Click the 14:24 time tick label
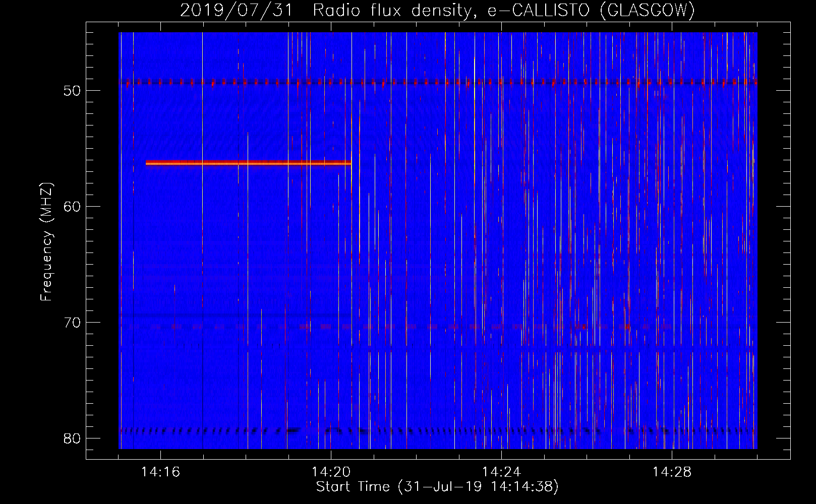Image resolution: width=816 pixels, height=504 pixels. coord(501,472)
